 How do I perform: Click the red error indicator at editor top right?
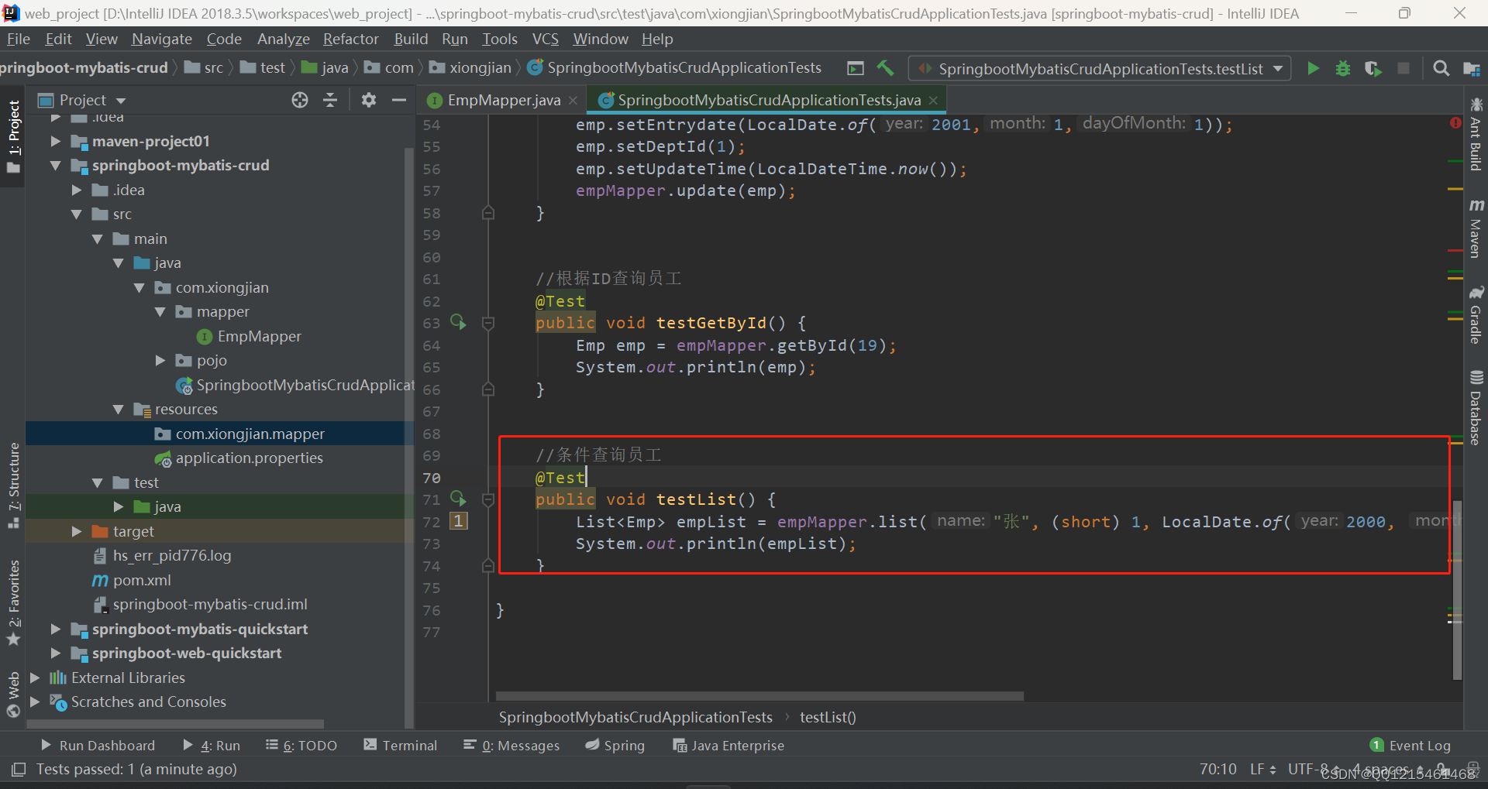click(1455, 123)
